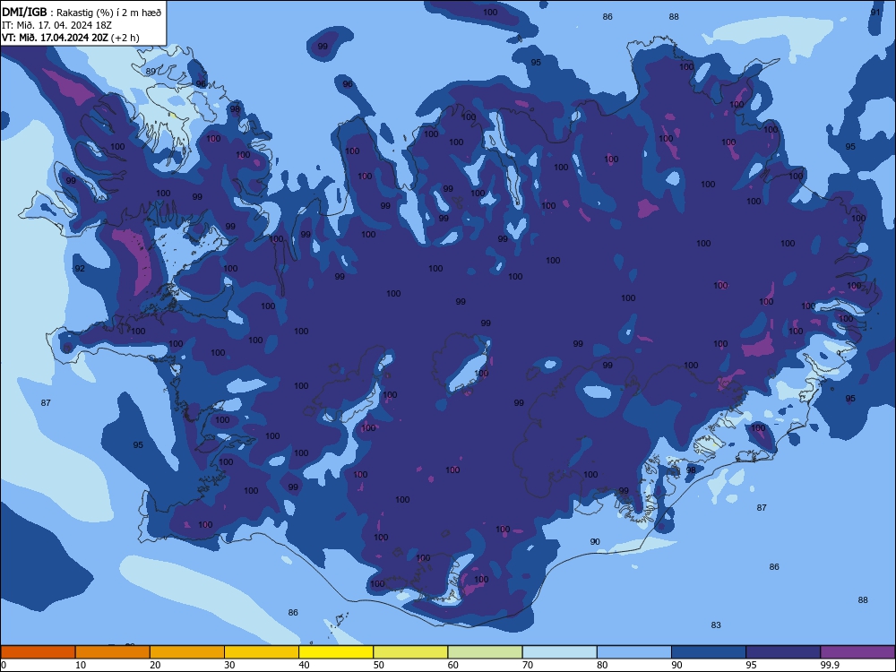
Task: Select the legend scale label "40"
Action: tap(304, 665)
